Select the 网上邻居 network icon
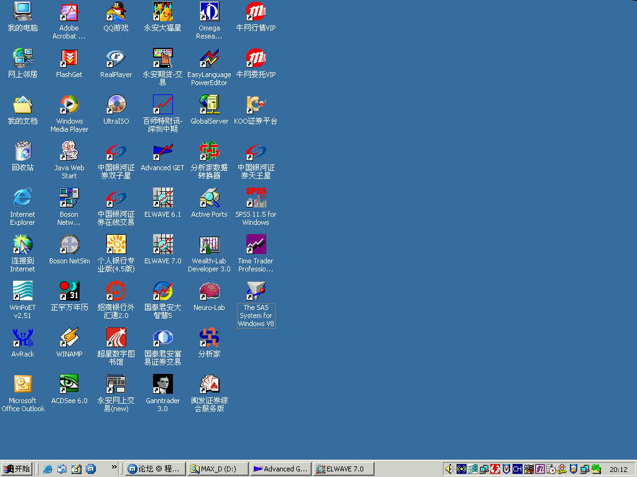 click(x=23, y=58)
